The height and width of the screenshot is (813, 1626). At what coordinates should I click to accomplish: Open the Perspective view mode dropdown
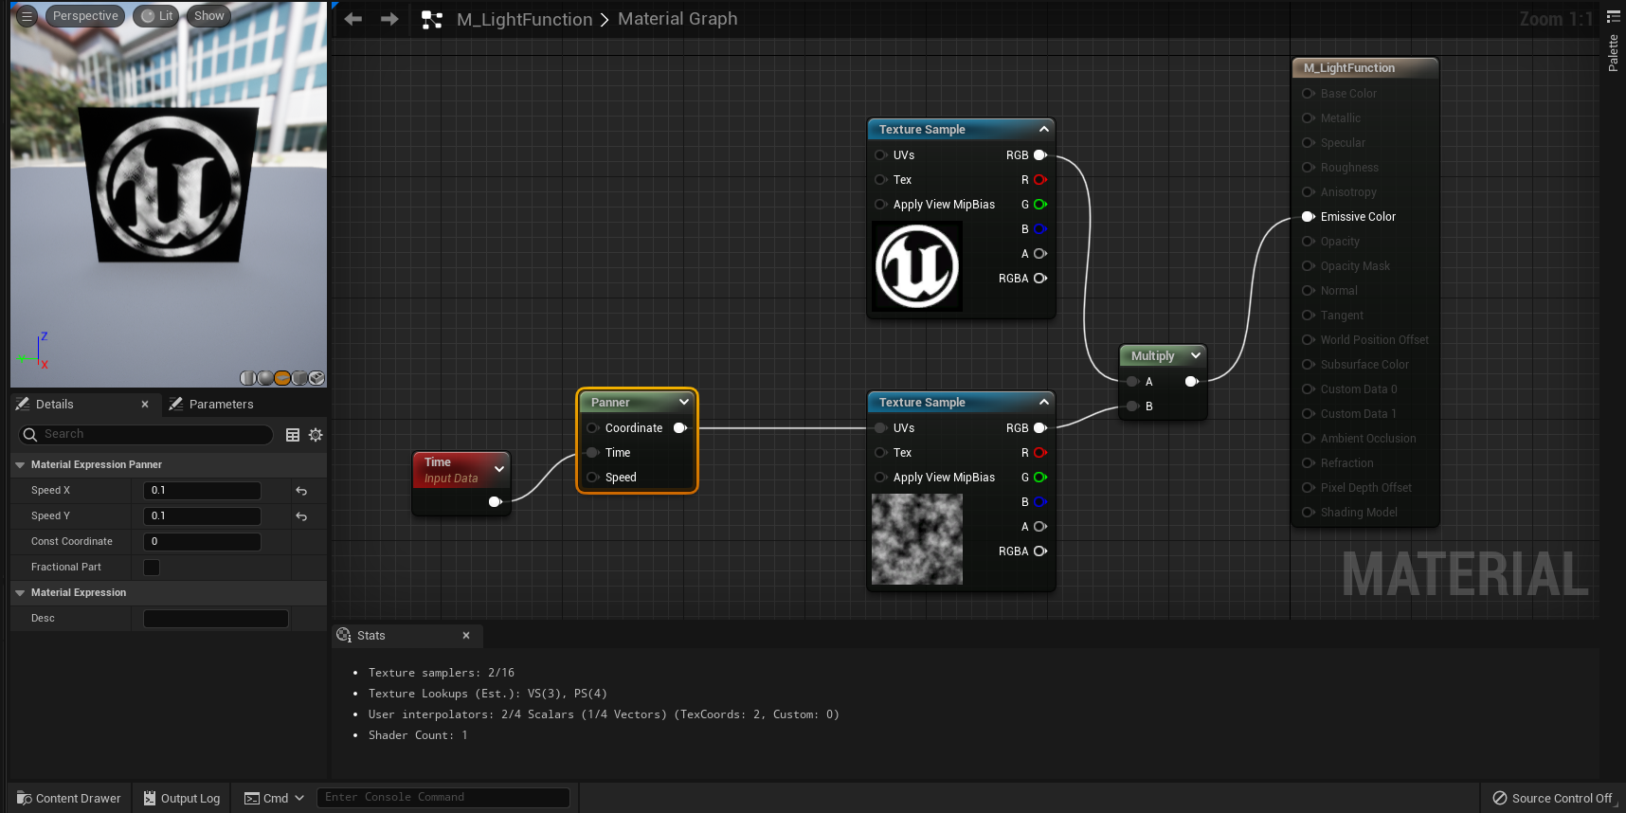tap(85, 16)
